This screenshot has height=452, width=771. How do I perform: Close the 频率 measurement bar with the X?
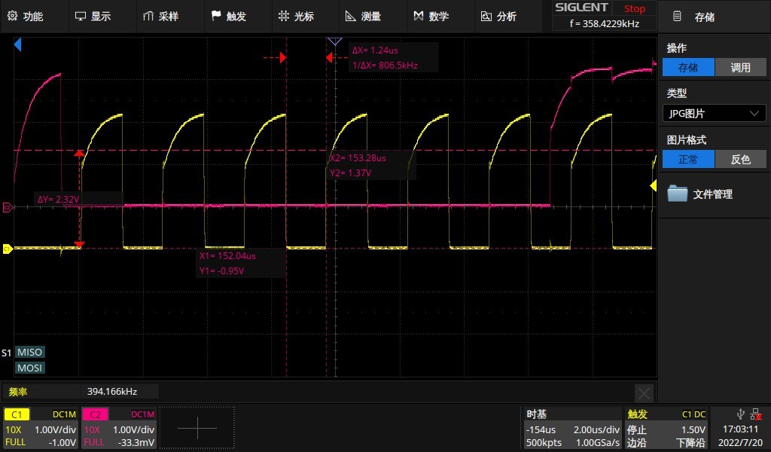coord(645,393)
